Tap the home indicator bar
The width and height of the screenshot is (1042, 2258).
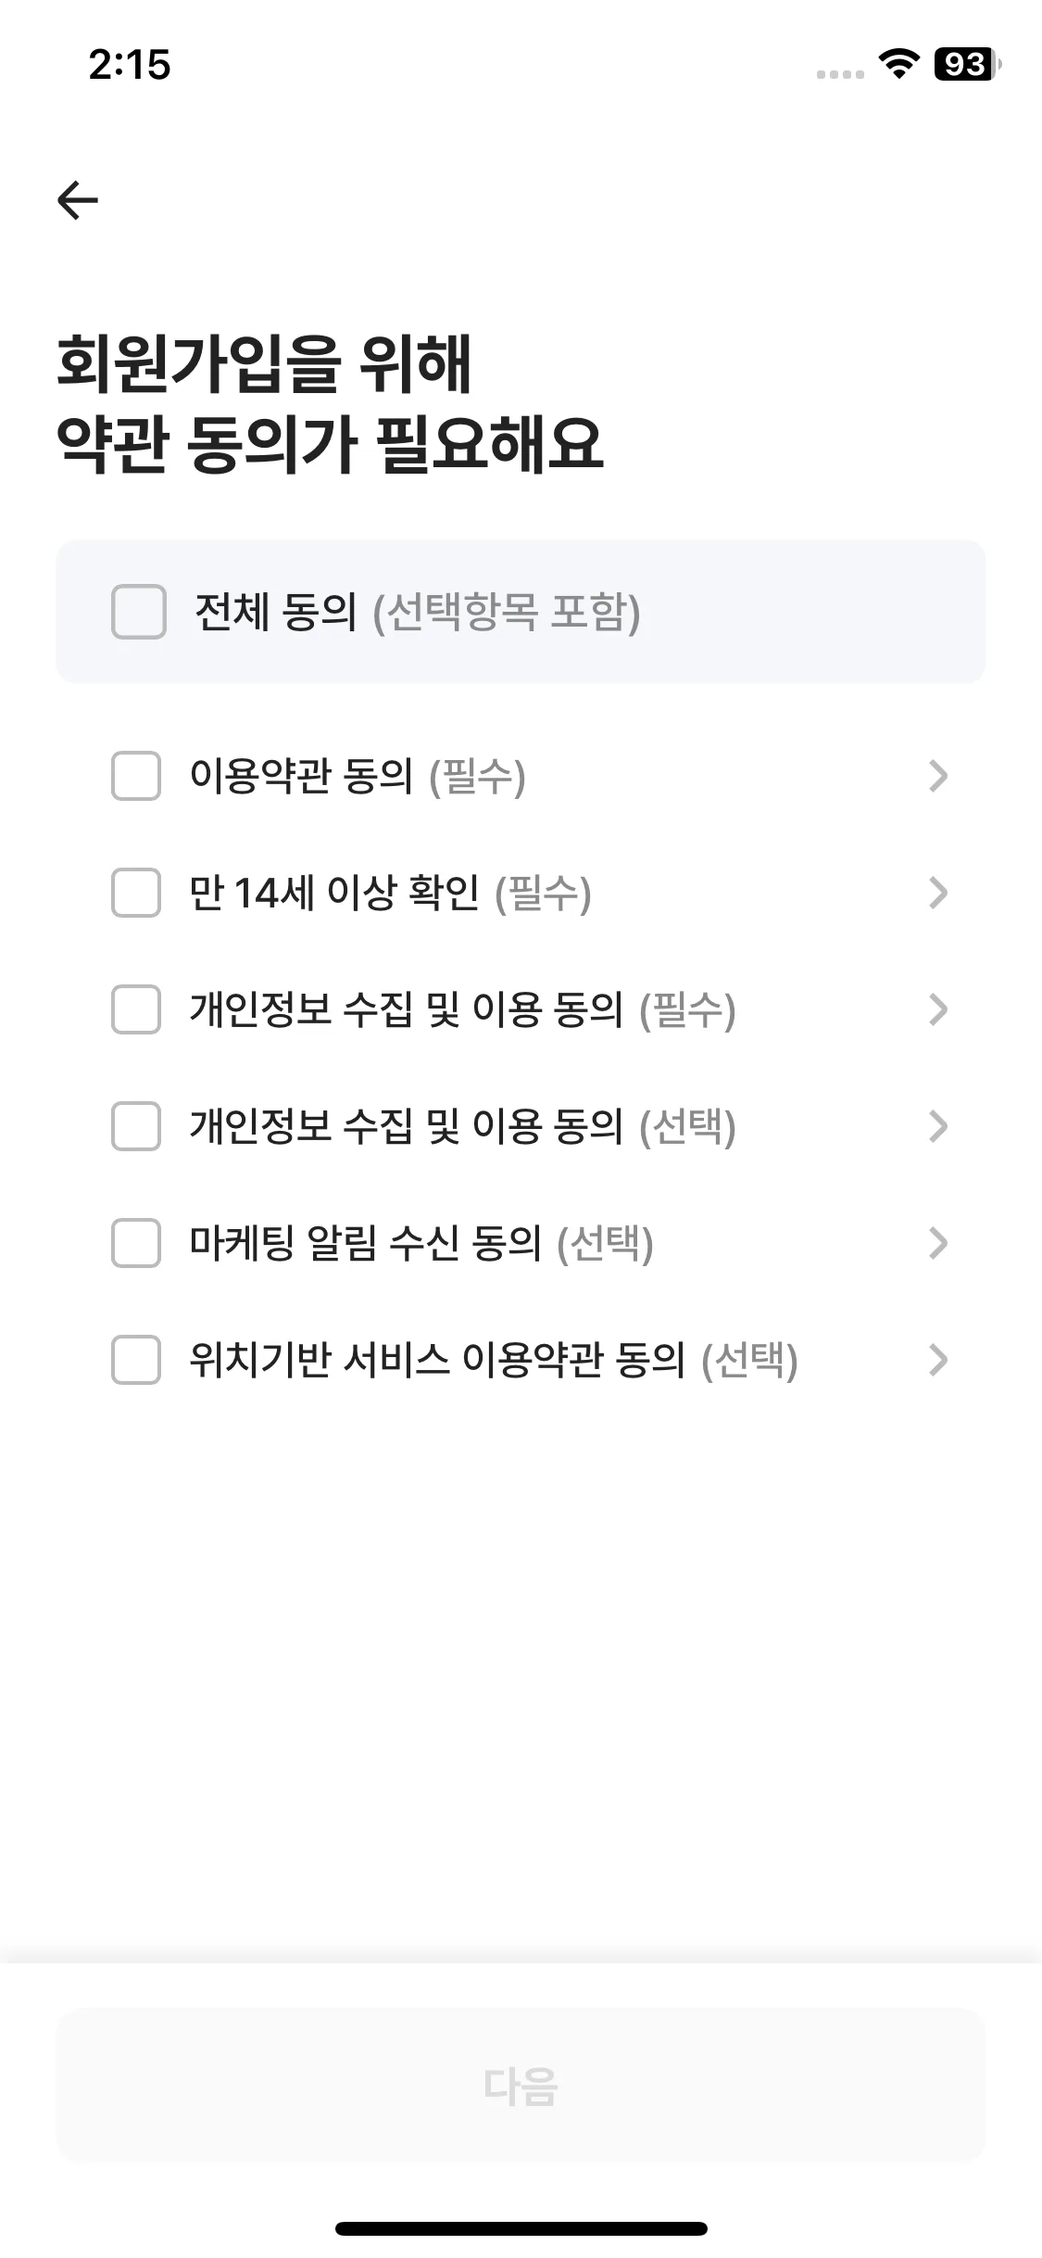[521, 2228]
